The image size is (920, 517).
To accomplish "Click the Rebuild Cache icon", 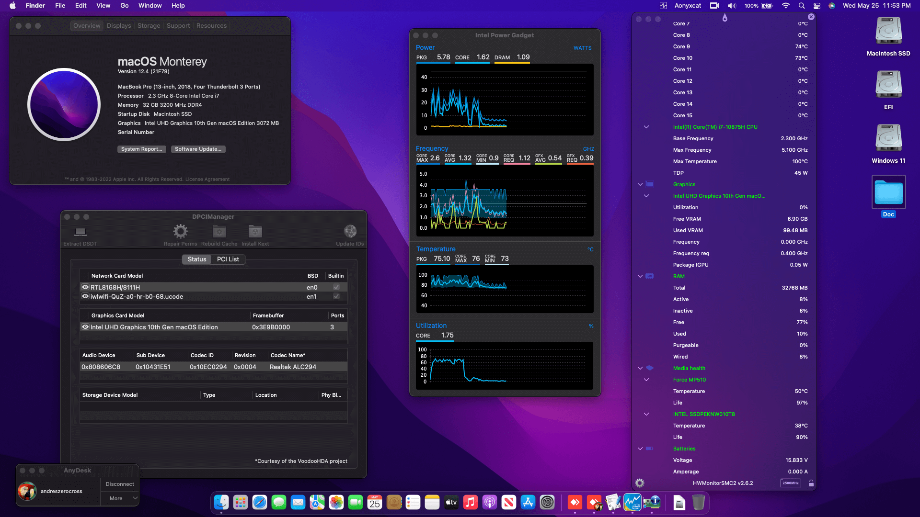I will 219,232.
